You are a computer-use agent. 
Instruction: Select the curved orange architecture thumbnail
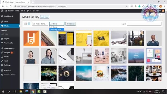click(x=49, y=38)
